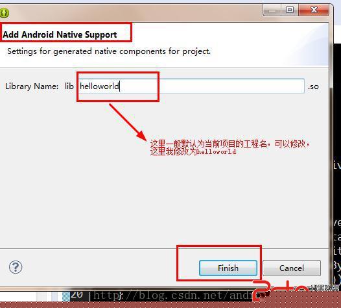341x308 pixels.
Task: Click the help question mark icon
Action: coord(16,267)
